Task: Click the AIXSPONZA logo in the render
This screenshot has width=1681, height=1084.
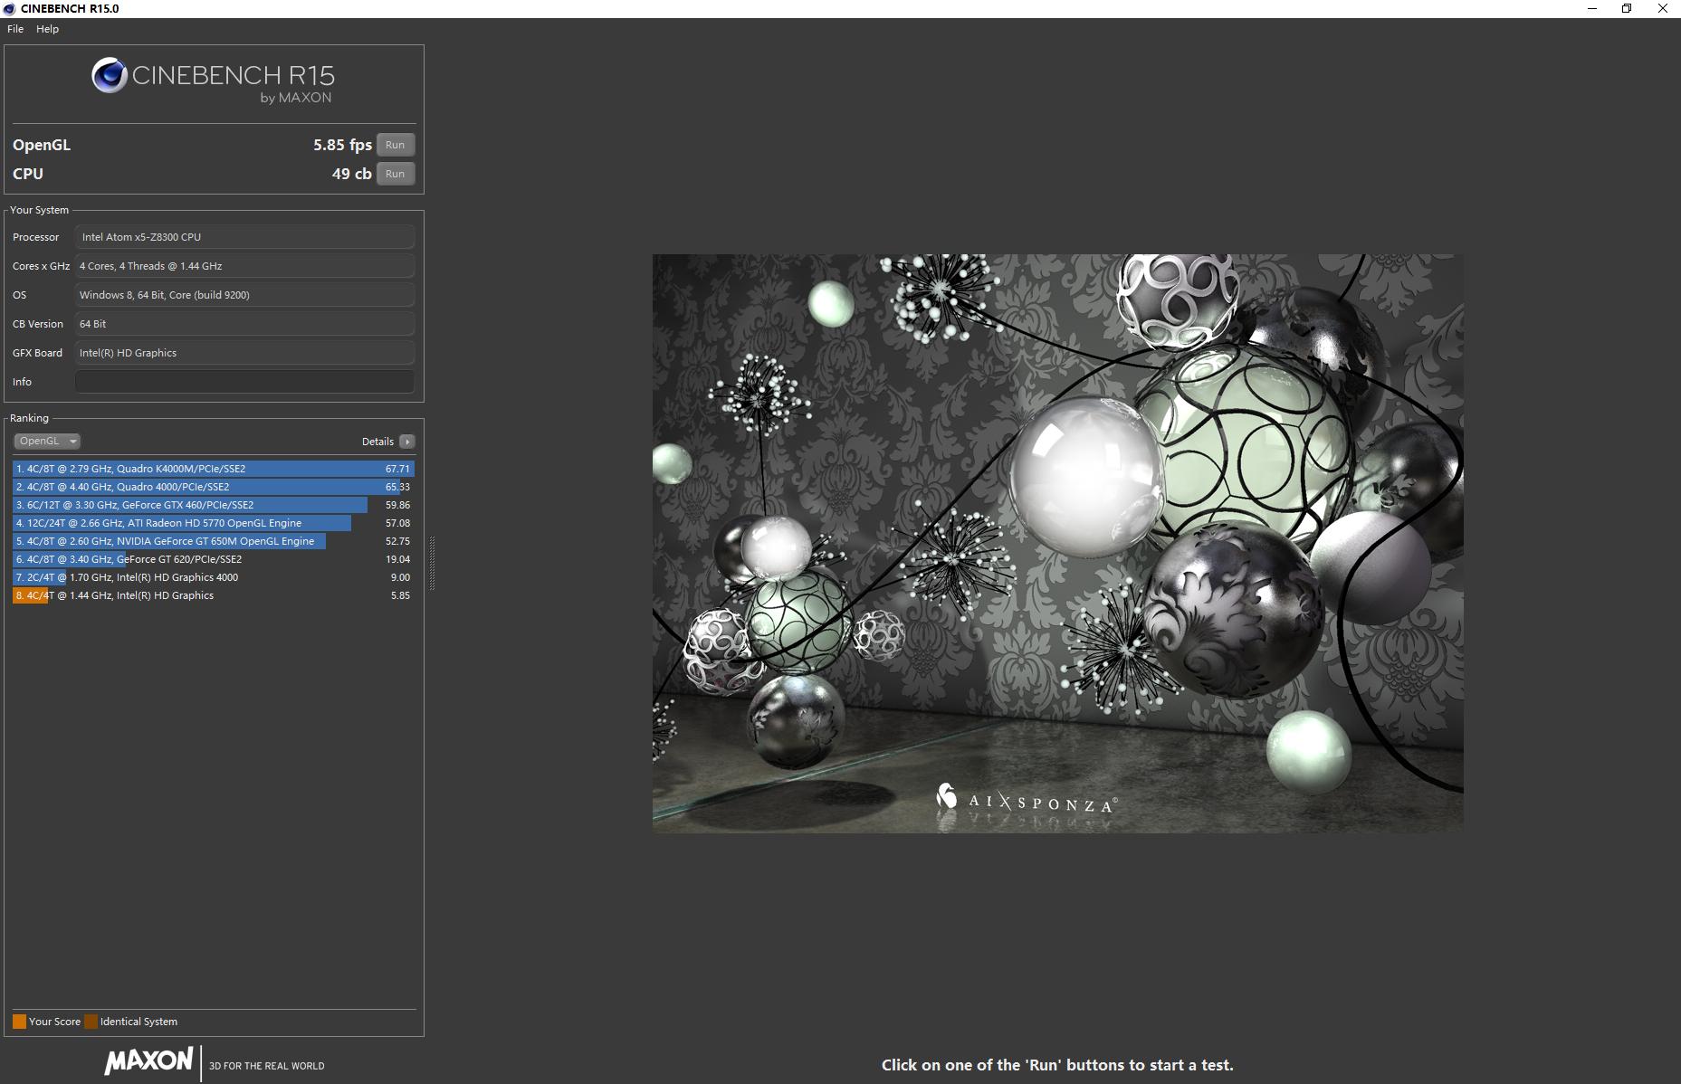Action: [1026, 800]
